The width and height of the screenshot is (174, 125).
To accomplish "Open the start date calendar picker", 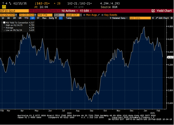I will (x=16, y=15).
